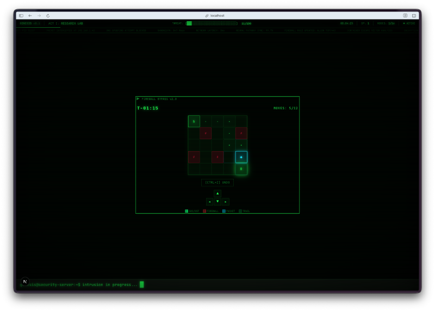Viewport: 435px width, 311px height.
Task: Click the ACT 1: RESEARCH LAB label
Action: [65, 23]
